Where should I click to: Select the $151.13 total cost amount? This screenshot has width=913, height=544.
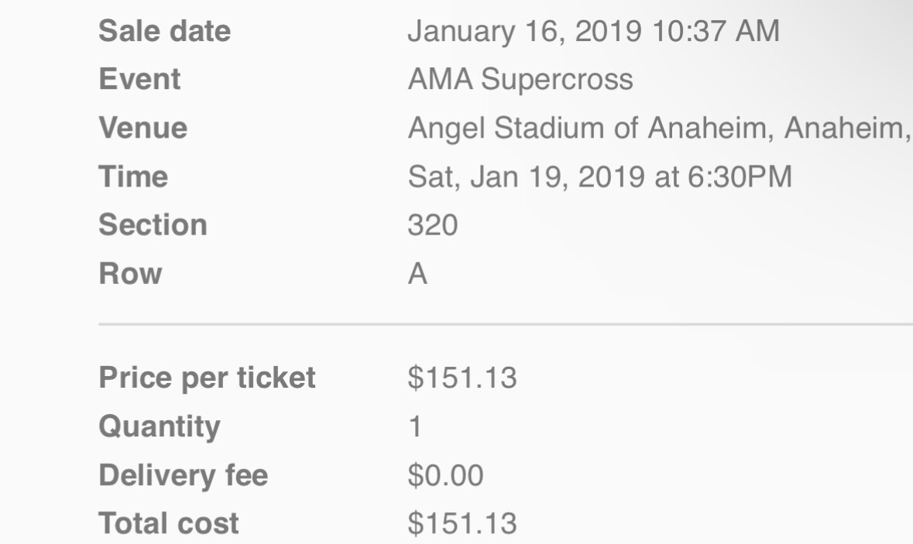(462, 524)
